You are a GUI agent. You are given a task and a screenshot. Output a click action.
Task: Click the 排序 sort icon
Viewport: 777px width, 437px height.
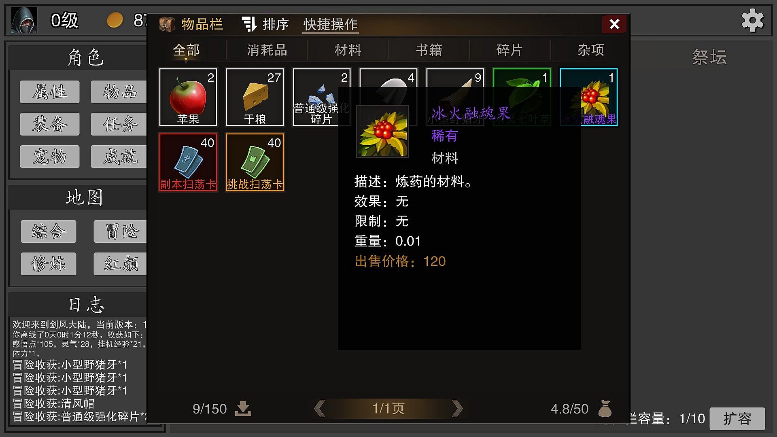[x=249, y=24]
